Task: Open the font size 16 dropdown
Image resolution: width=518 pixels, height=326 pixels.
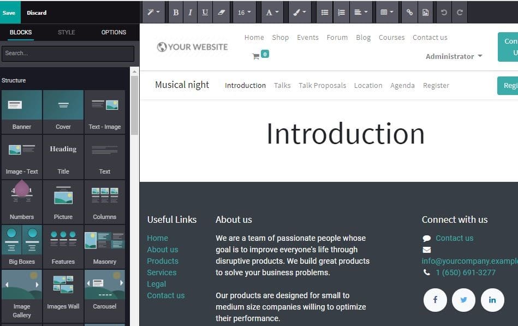Action: [x=244, y=13]
